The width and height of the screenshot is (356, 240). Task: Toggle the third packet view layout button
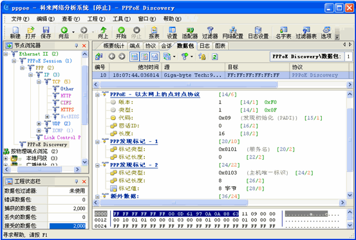[x=155, y=56]
